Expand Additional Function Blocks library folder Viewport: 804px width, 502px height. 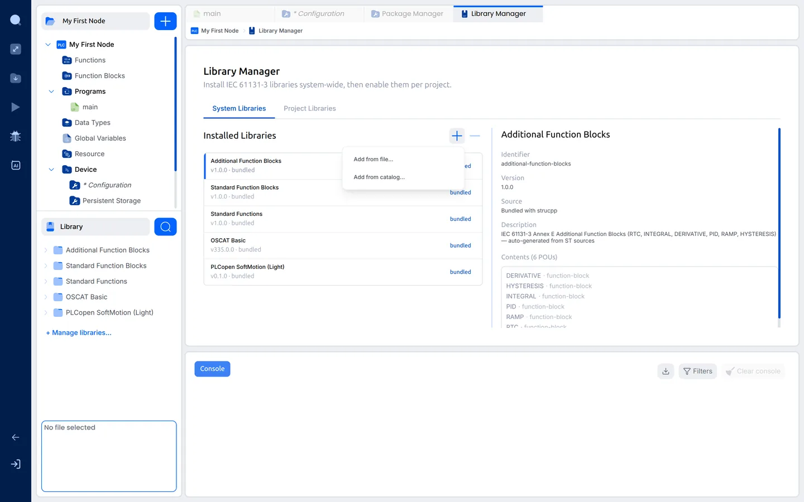tap(46, 250)
